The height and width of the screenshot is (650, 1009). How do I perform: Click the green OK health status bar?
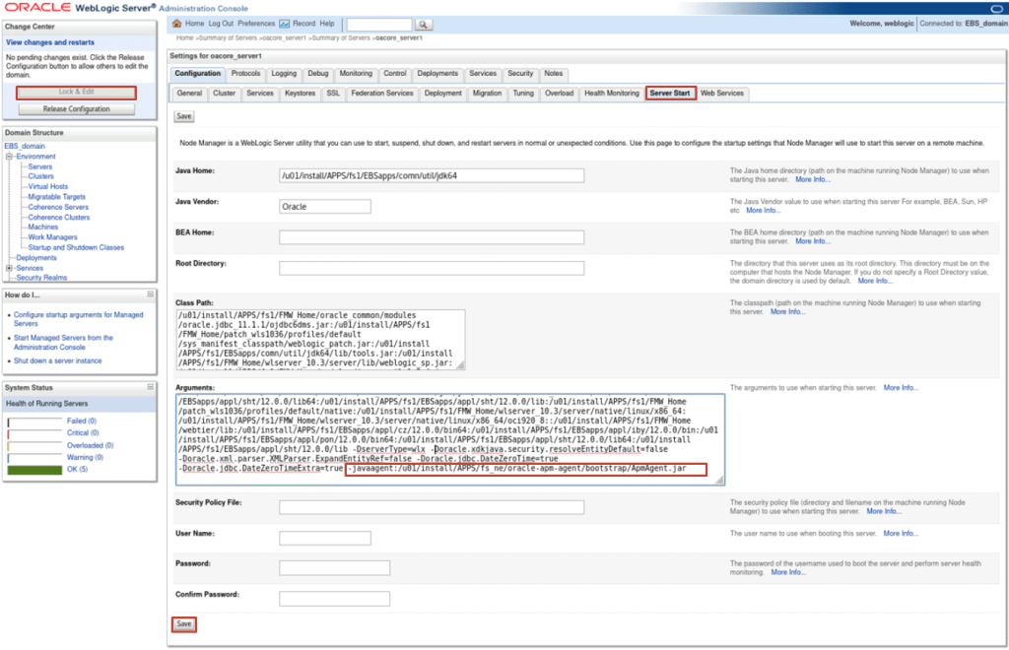[x=34, y=470]
